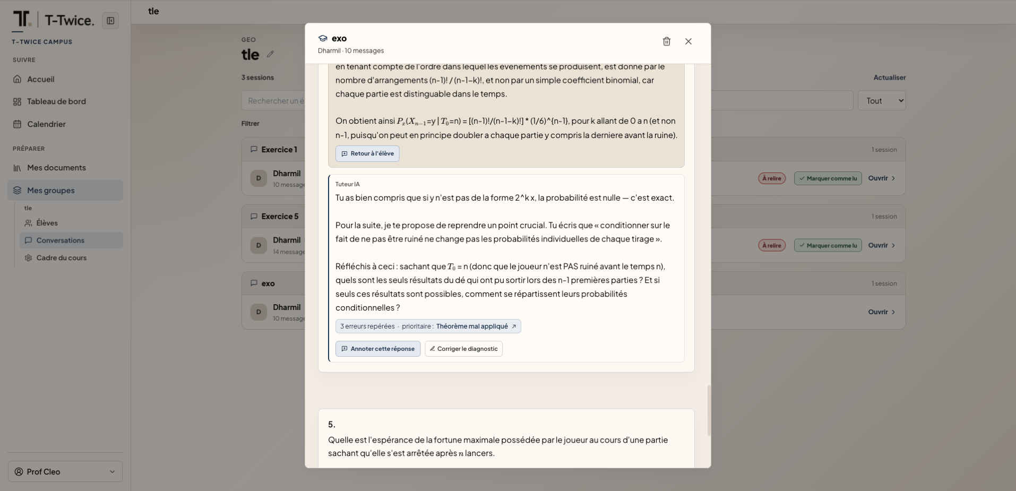The image size is (1016, 491).
Task: Open the Tout filter dropdown
Action: [x=882, y=101]
